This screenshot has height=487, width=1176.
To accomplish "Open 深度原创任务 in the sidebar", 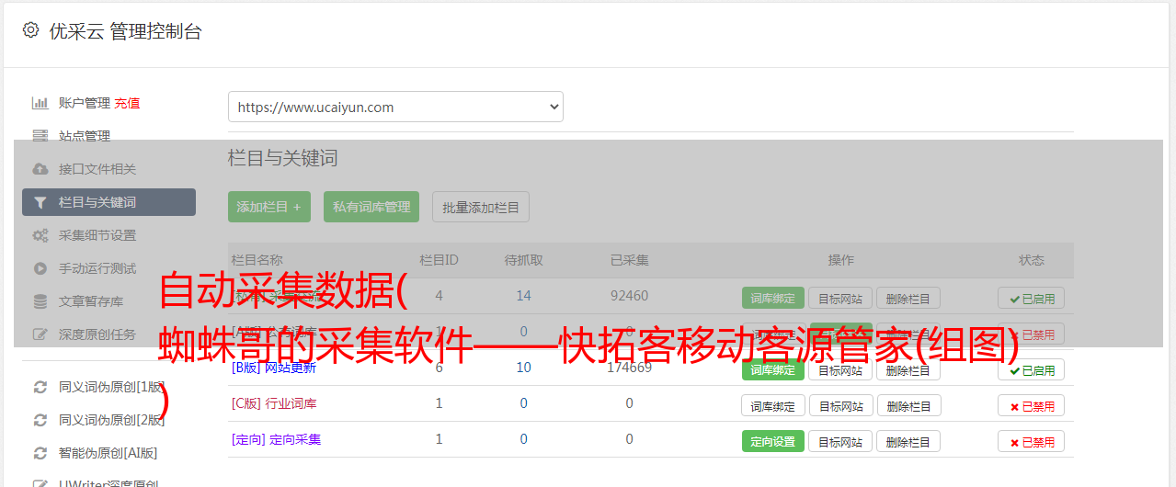I will click(x=97, y=334).
